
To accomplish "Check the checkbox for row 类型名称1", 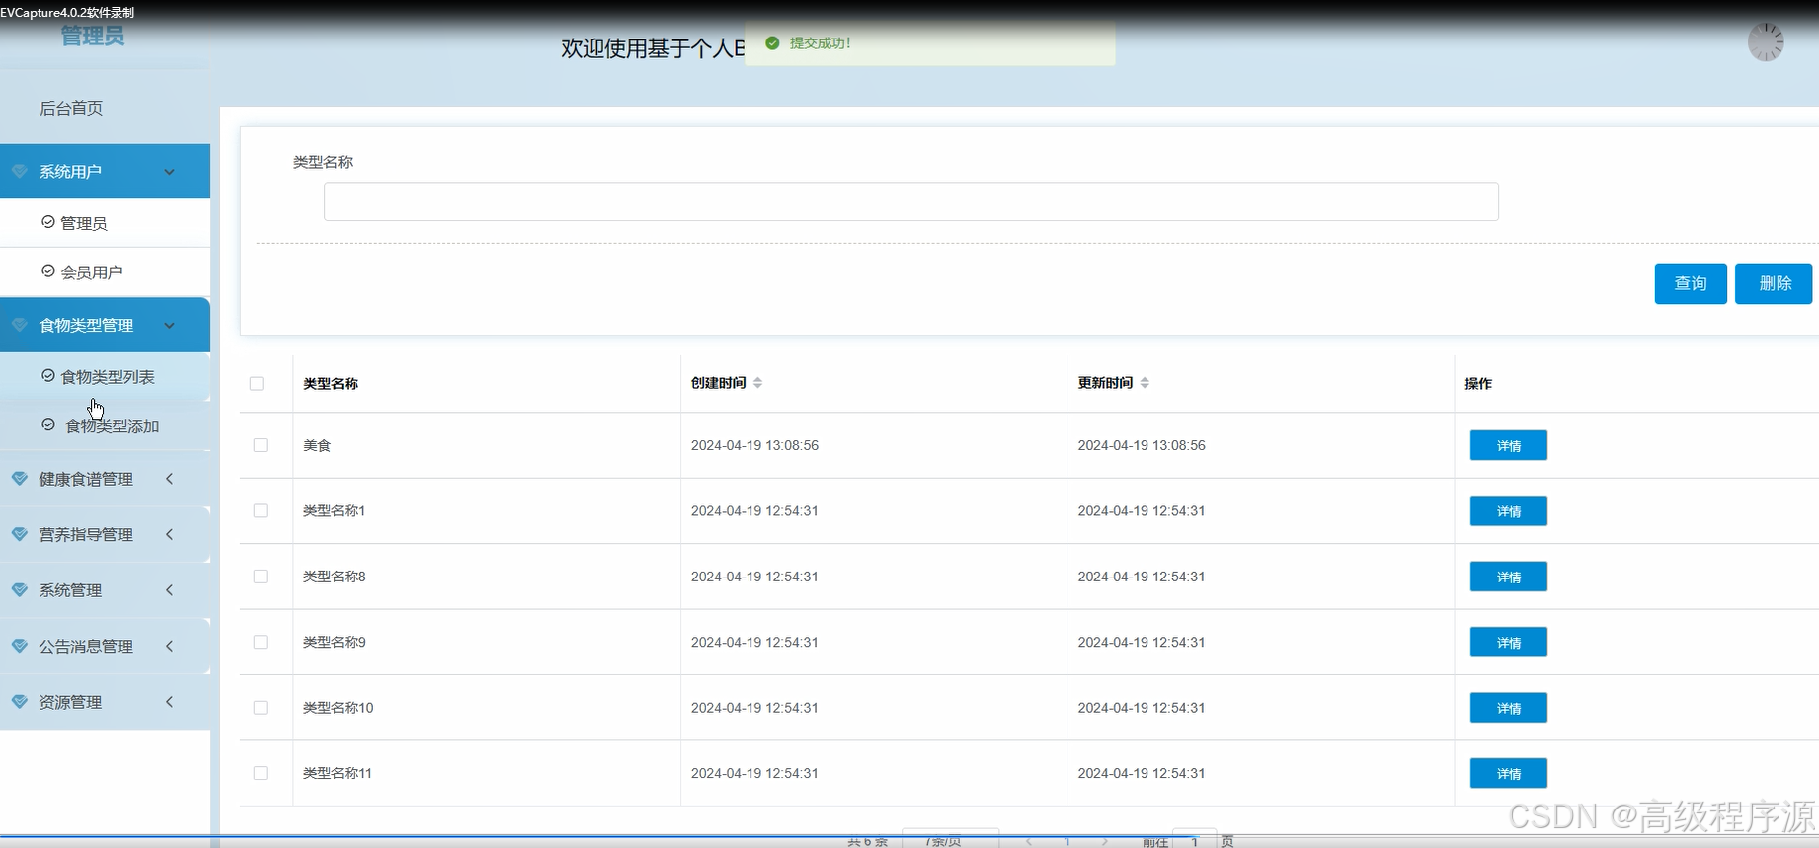I will point(261,510).
